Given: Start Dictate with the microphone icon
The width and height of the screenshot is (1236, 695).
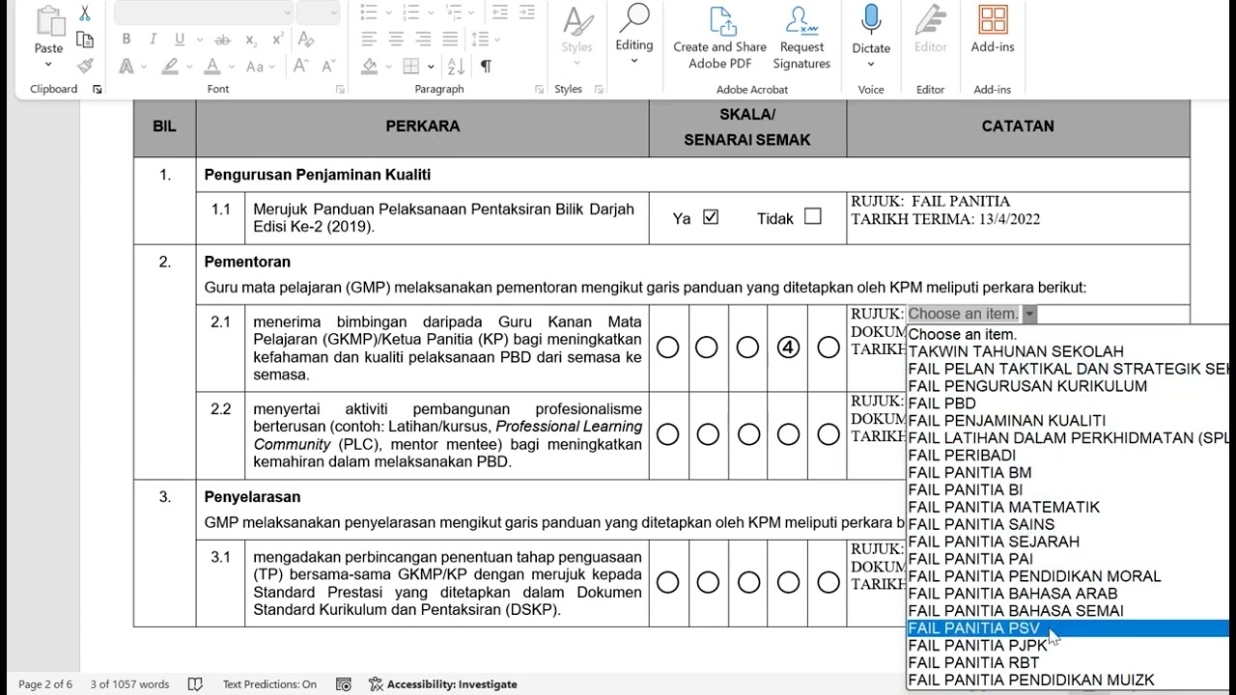Looking at the screenshot, I should 871,20.
